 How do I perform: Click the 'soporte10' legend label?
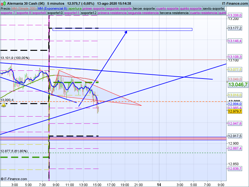click(55, 13)
